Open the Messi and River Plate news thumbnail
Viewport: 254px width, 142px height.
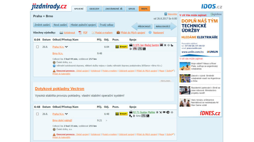click(x=185, y=66)
